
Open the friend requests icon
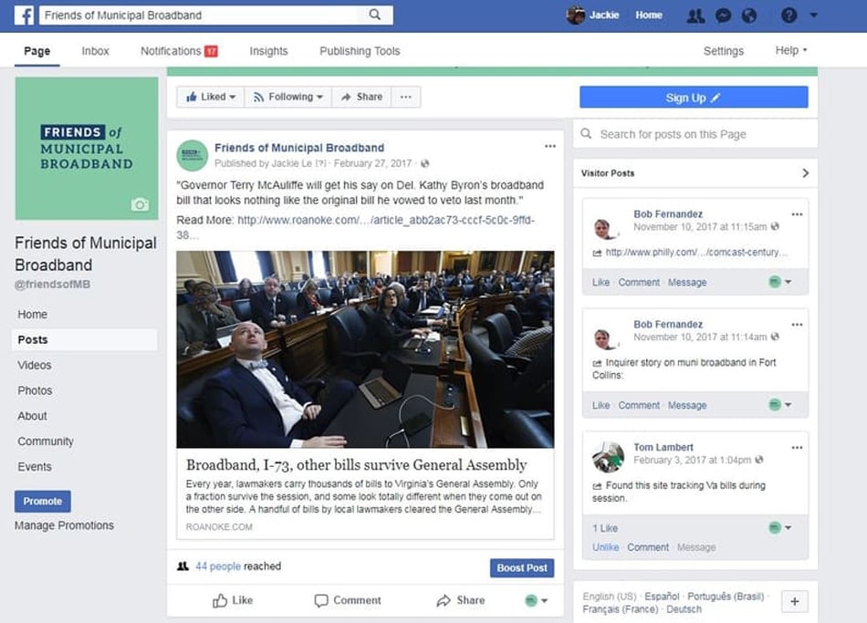[x=695, y=16]
